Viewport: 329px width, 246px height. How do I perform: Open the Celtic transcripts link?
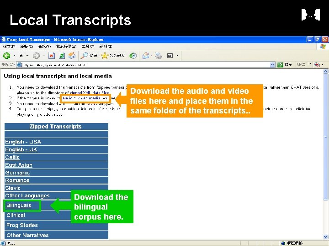point(12,157)
